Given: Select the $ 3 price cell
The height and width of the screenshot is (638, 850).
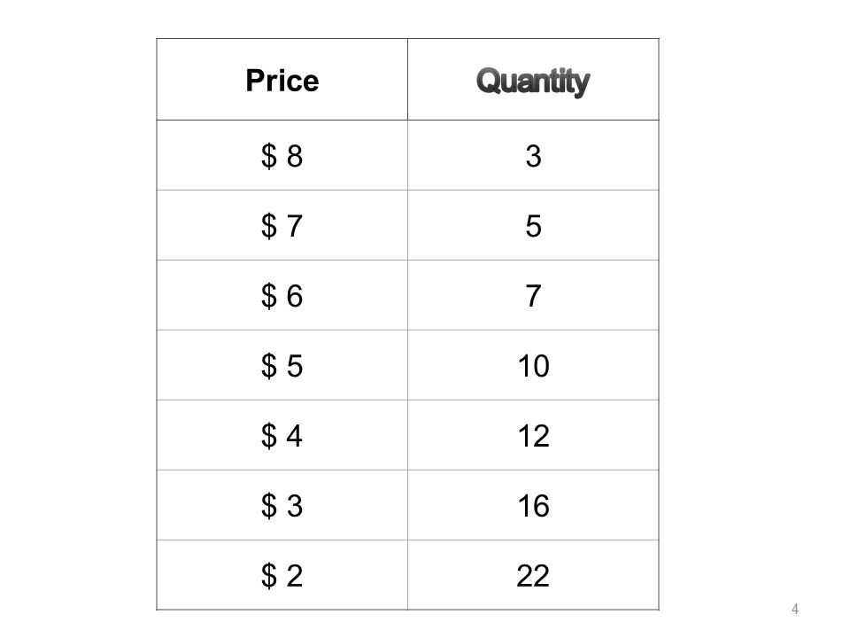Looking at the screenshot, I should (x=282, y=505).
